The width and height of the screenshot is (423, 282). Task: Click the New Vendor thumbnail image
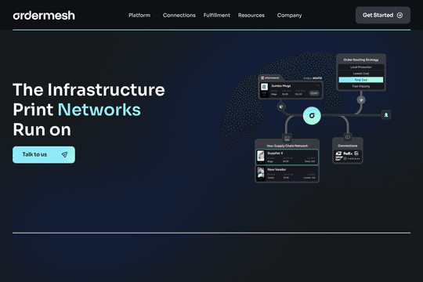pyautogui.click(x=261, y=172)
